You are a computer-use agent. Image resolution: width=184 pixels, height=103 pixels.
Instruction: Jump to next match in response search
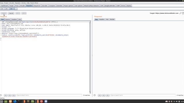108,95
